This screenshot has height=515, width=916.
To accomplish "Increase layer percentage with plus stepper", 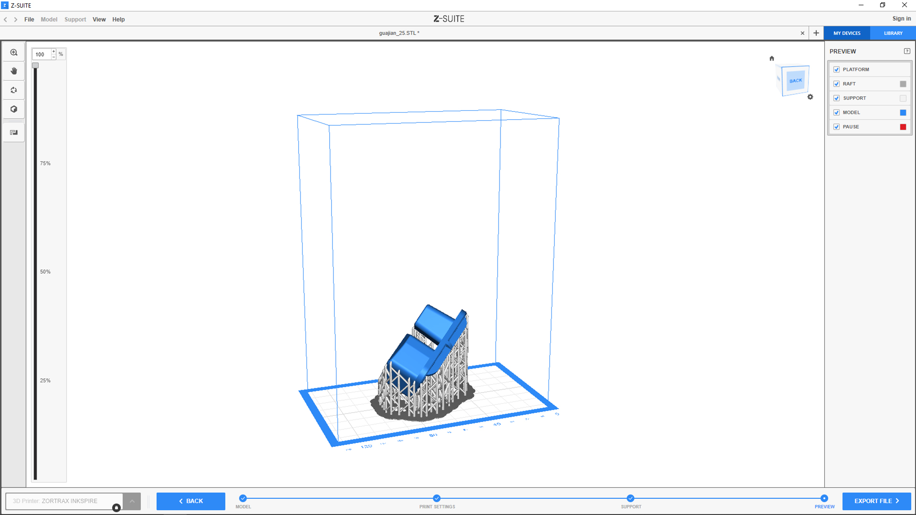I will tap(54, 51).
